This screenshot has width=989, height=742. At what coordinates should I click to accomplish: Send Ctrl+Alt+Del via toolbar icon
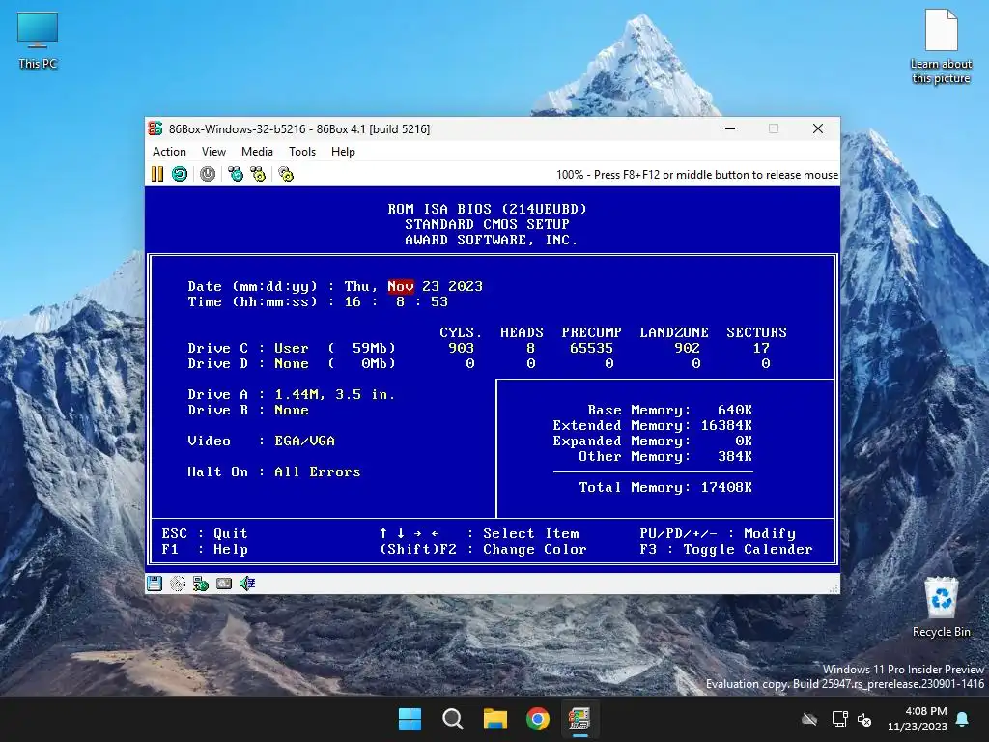(236, 174)
